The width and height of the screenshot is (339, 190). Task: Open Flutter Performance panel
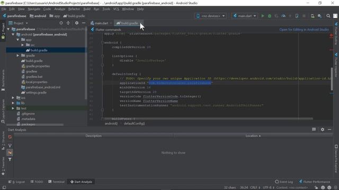coord(314,182)
